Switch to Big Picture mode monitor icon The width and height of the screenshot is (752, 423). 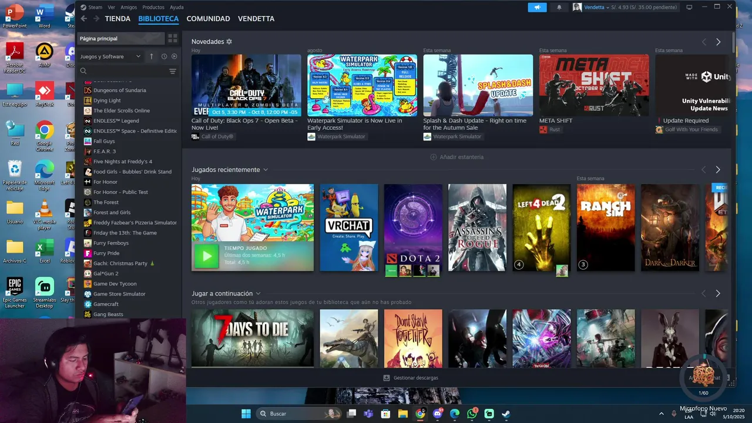[689, 7]
